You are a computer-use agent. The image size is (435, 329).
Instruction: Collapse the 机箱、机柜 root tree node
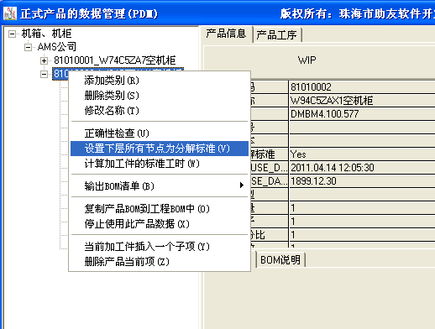pyautogui.click(x=12, y=34)
